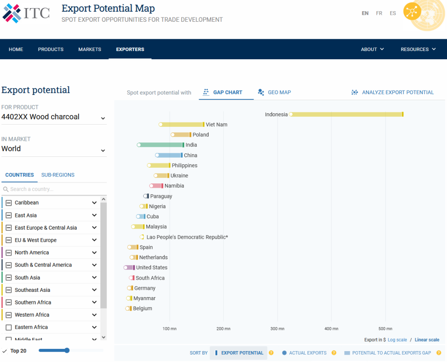Viewport: 447px width, 362px height.
Task: Select the Gap Chart view icon
Action: [x=206, y=92]
